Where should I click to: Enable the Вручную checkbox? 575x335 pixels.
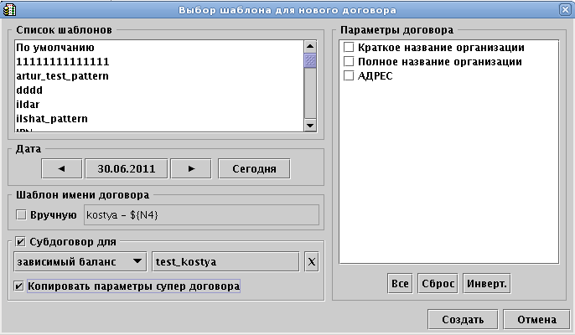(22, 215)
